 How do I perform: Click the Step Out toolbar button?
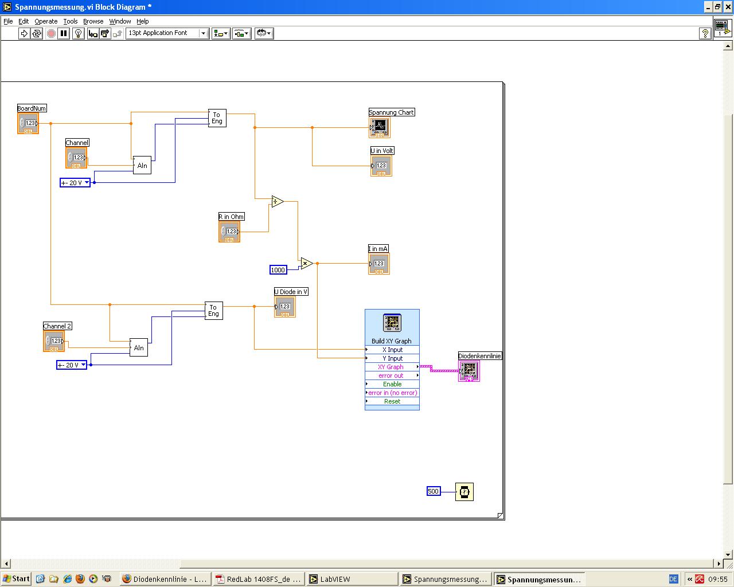[x=118, y=33]
